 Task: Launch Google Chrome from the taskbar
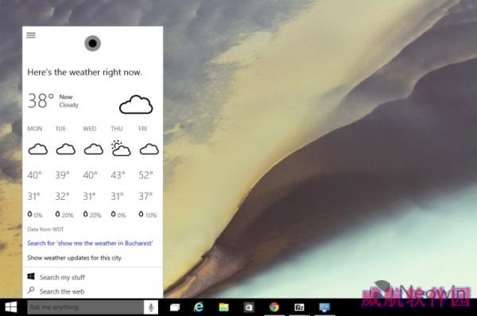[x=274, y=307]
